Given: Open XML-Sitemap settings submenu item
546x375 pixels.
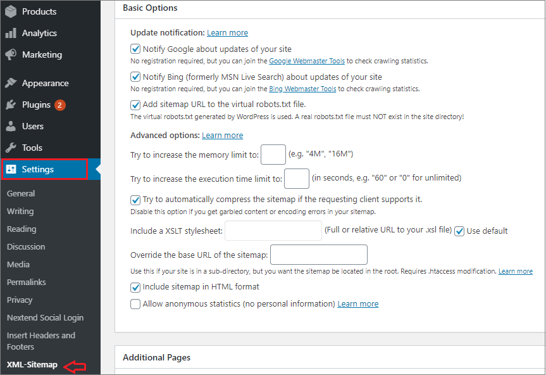Looking at the screenshot, I should tap(32, 364).
